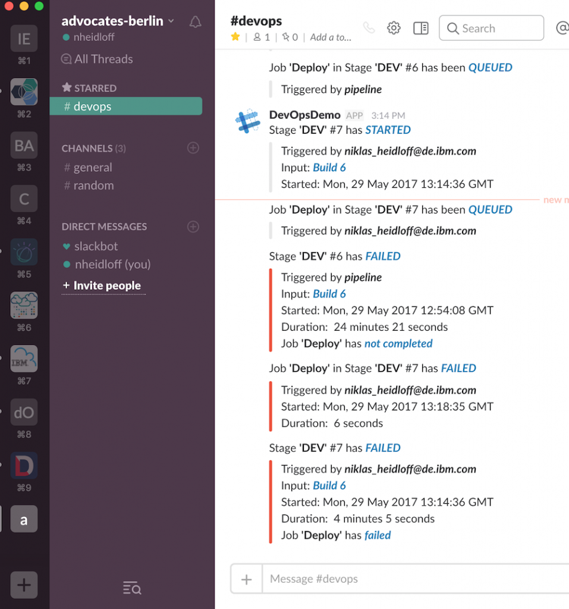The width and height of the screenshot is (569, 609).
Task: Show pinned items in #devops
Action: point(290,37)
